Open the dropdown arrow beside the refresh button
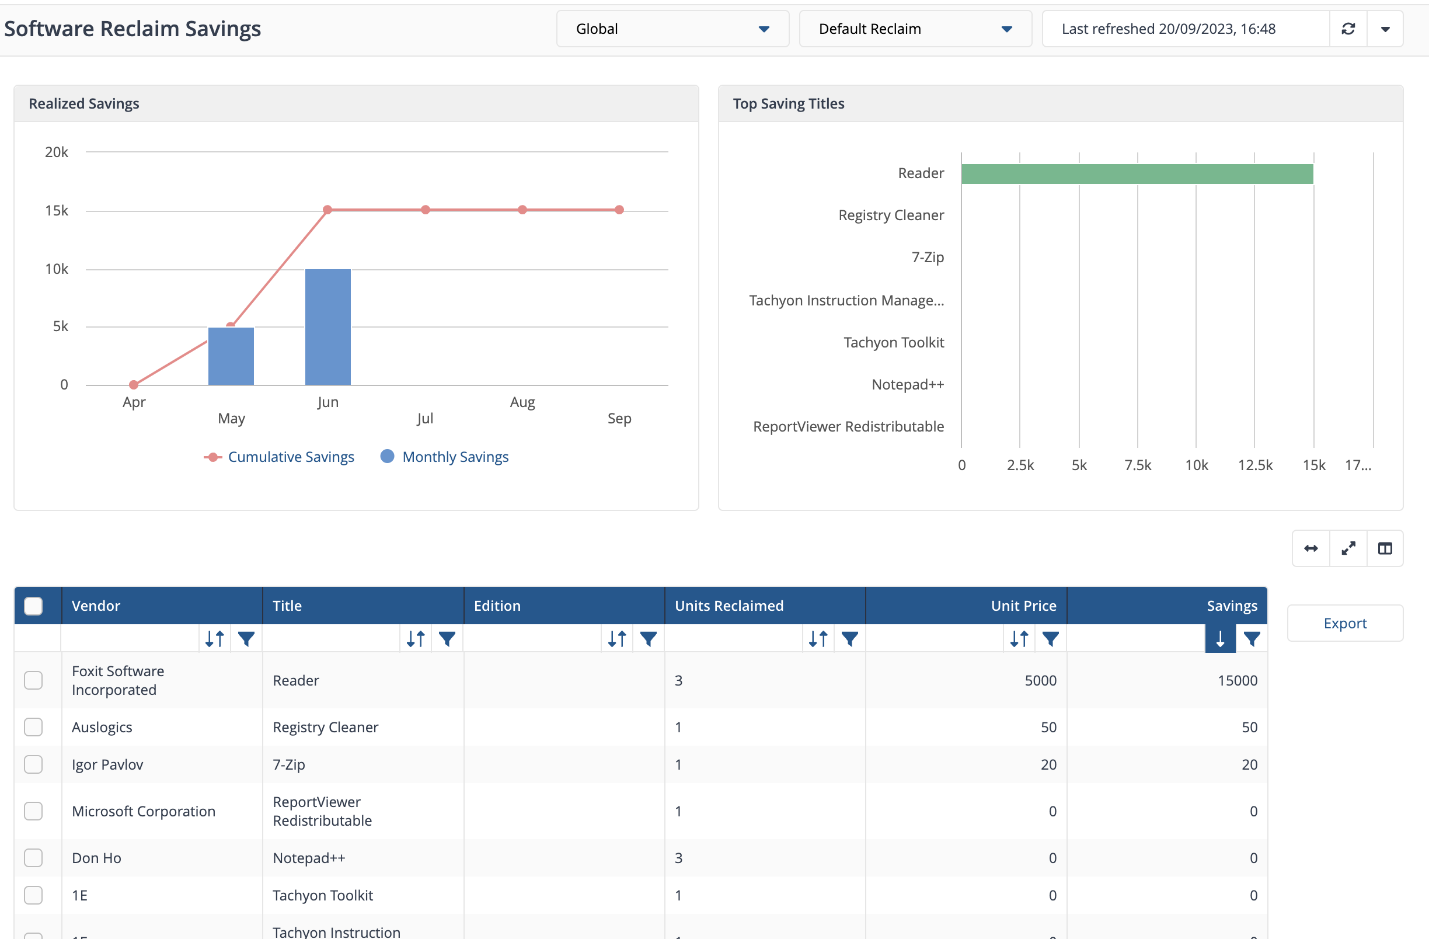The image size is (1429, 939). pyautogui.click(x=1385, y=29)
